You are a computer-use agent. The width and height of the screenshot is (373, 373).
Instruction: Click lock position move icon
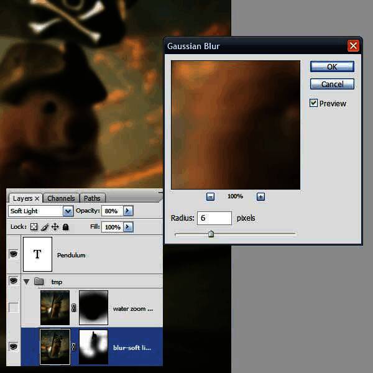(x=55, y=228)
